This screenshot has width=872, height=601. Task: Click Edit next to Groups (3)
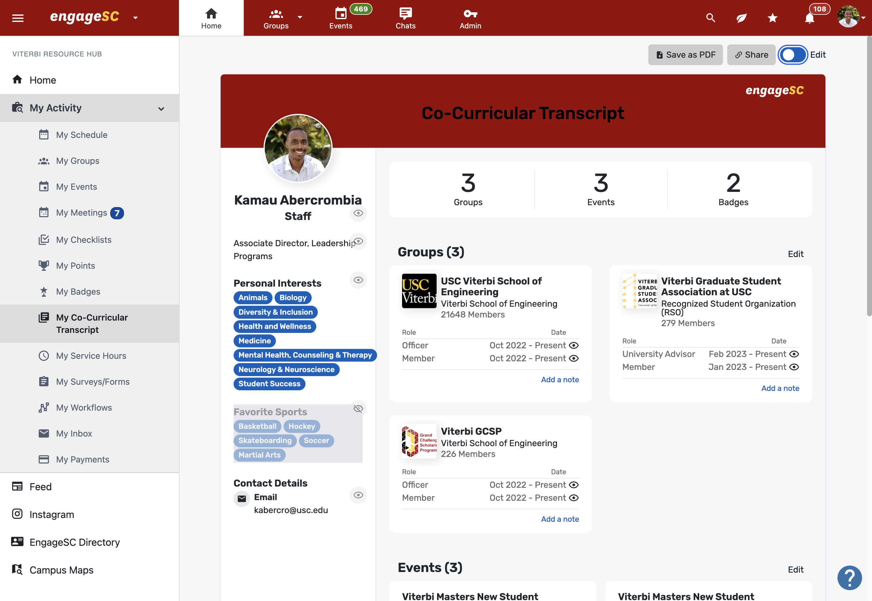coord(795,254)
